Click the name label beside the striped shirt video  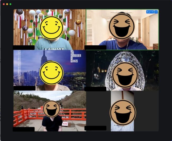pos(96,128)
